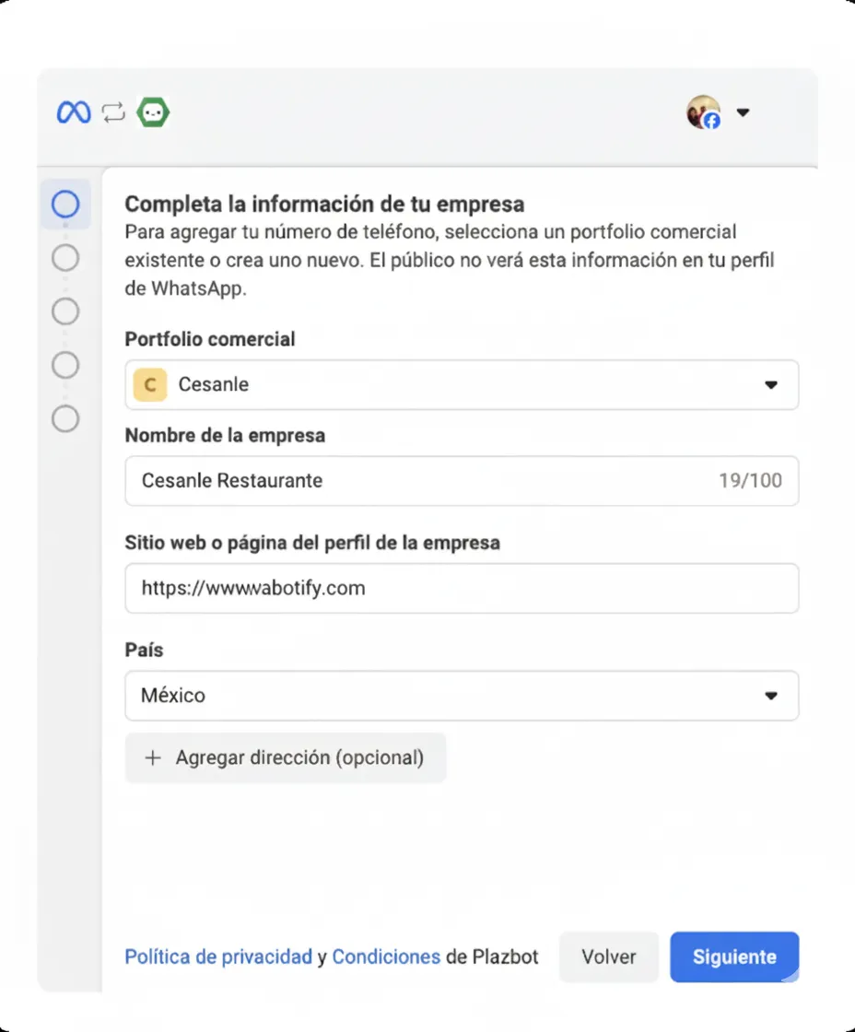Viewport: 855px width, 1032px height.
Task: Click Agregar dirección (opcional)
Action: (286, 757)
